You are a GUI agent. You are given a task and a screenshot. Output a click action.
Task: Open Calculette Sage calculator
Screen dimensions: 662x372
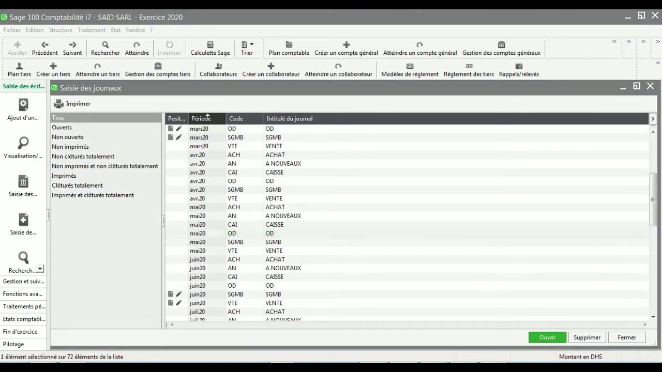click(210, 48)
